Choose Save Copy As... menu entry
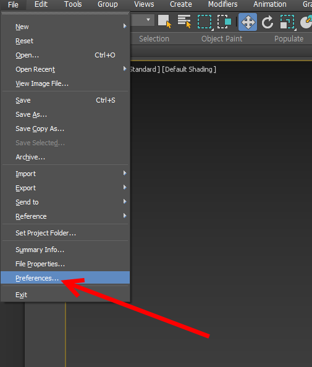 pyautogui.click(x=65, y=129)
